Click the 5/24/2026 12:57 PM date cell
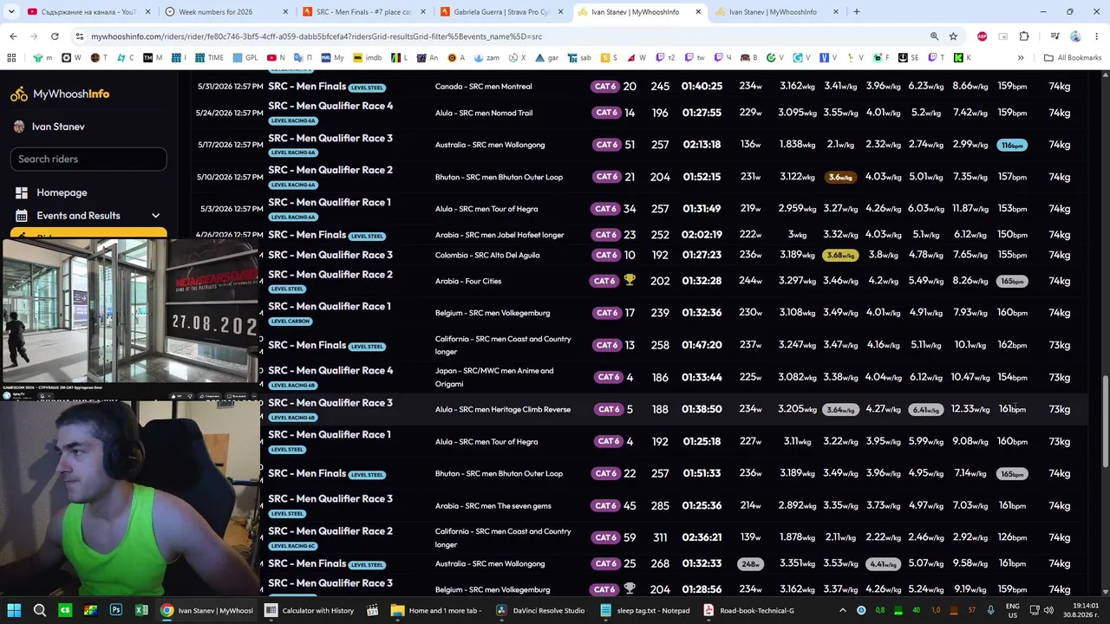 pyautogui.click(x=230, y=113)
